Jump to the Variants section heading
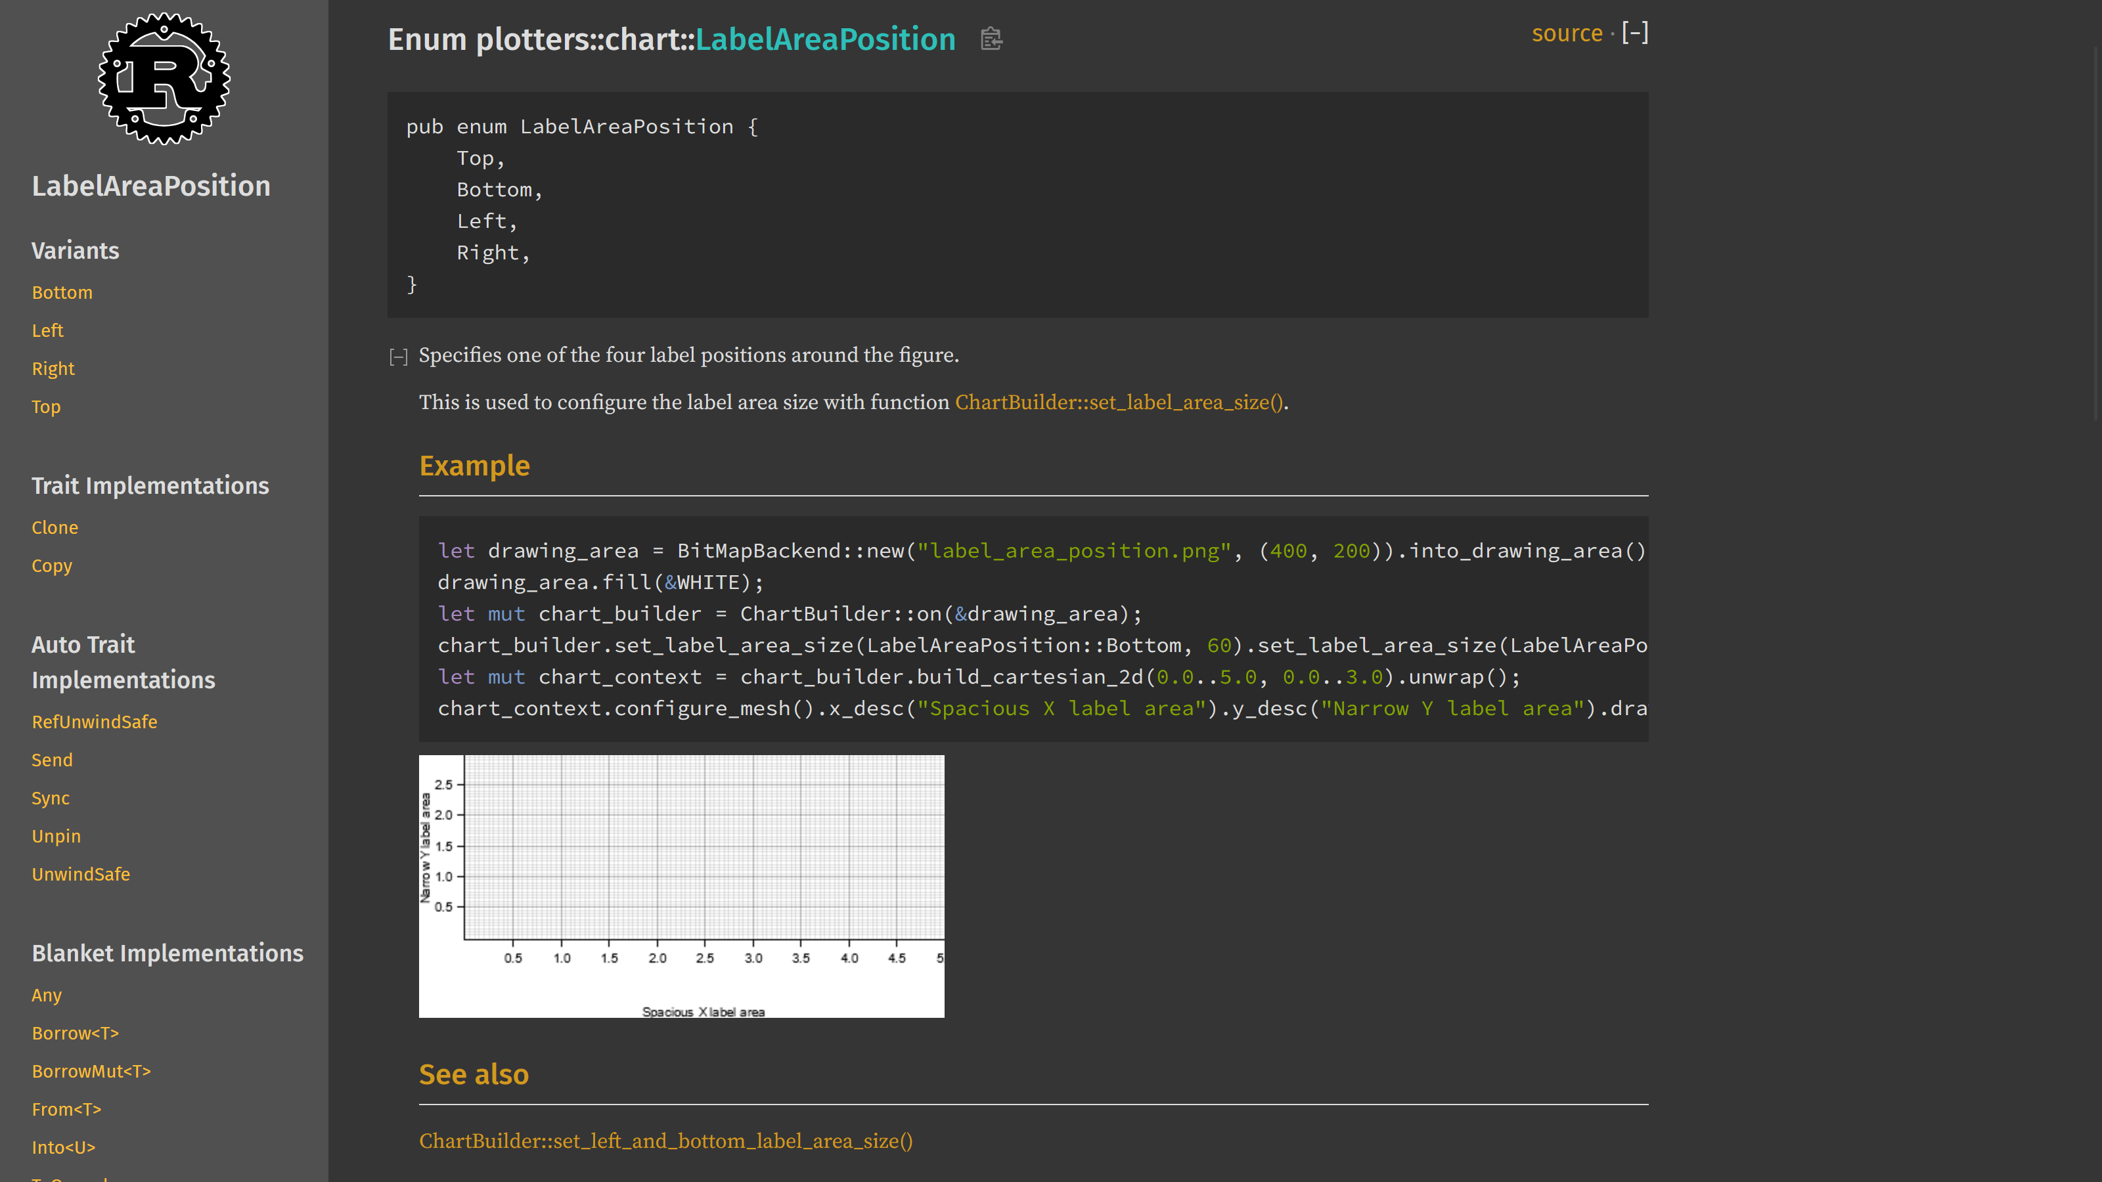The image size is (2102, 1182). 75,250
